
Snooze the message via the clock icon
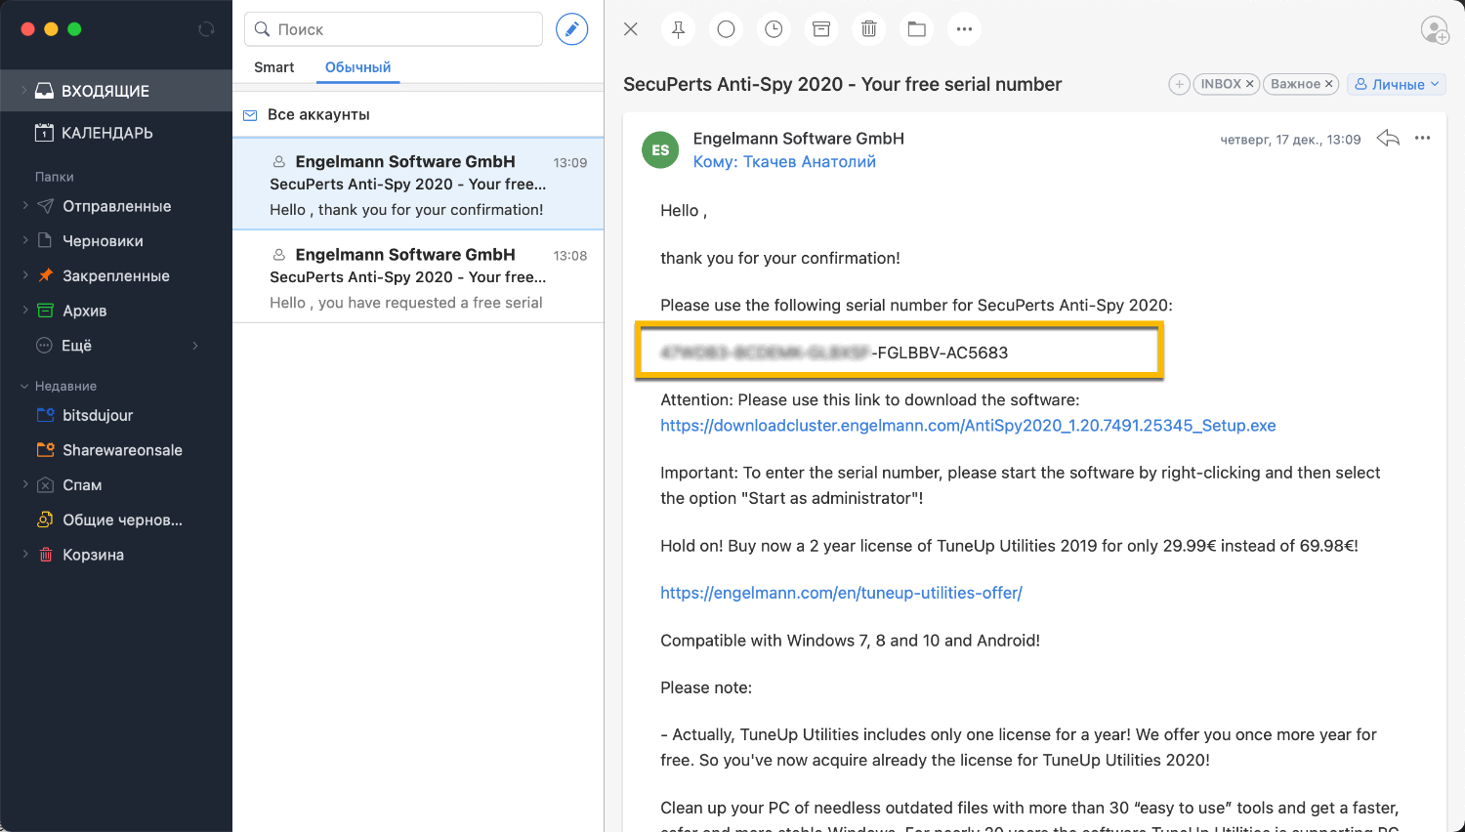pyautogui.click(x=774, y=29)
